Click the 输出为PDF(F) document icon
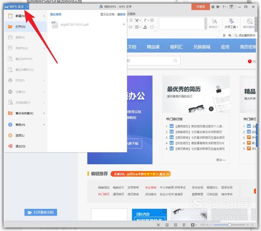This screenshot has width=261, height=231. (10, 59)
